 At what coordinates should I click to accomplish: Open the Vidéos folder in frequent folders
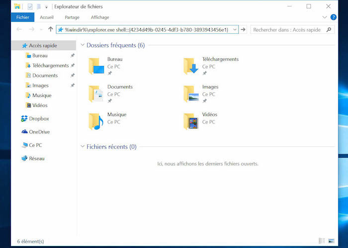[x=191, y=122]
